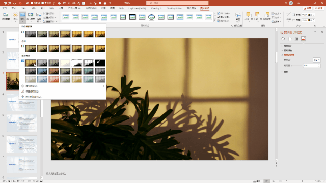326x183 pixels.
Task: Open Size & Properties tab in format pane
Action: click(x=296, y=39)
